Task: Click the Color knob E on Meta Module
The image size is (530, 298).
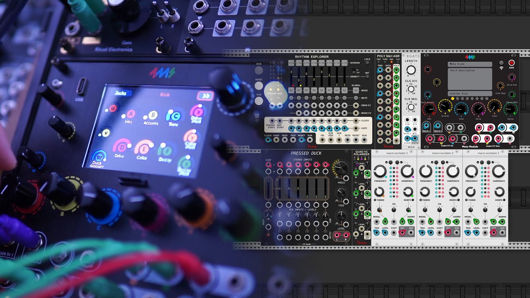Action: (494, 106)
